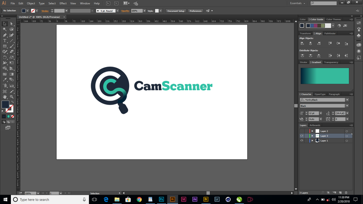Open Creative Cloud Libraries panel icon
This screenshot has width=363, height=204.
(359, 45)
